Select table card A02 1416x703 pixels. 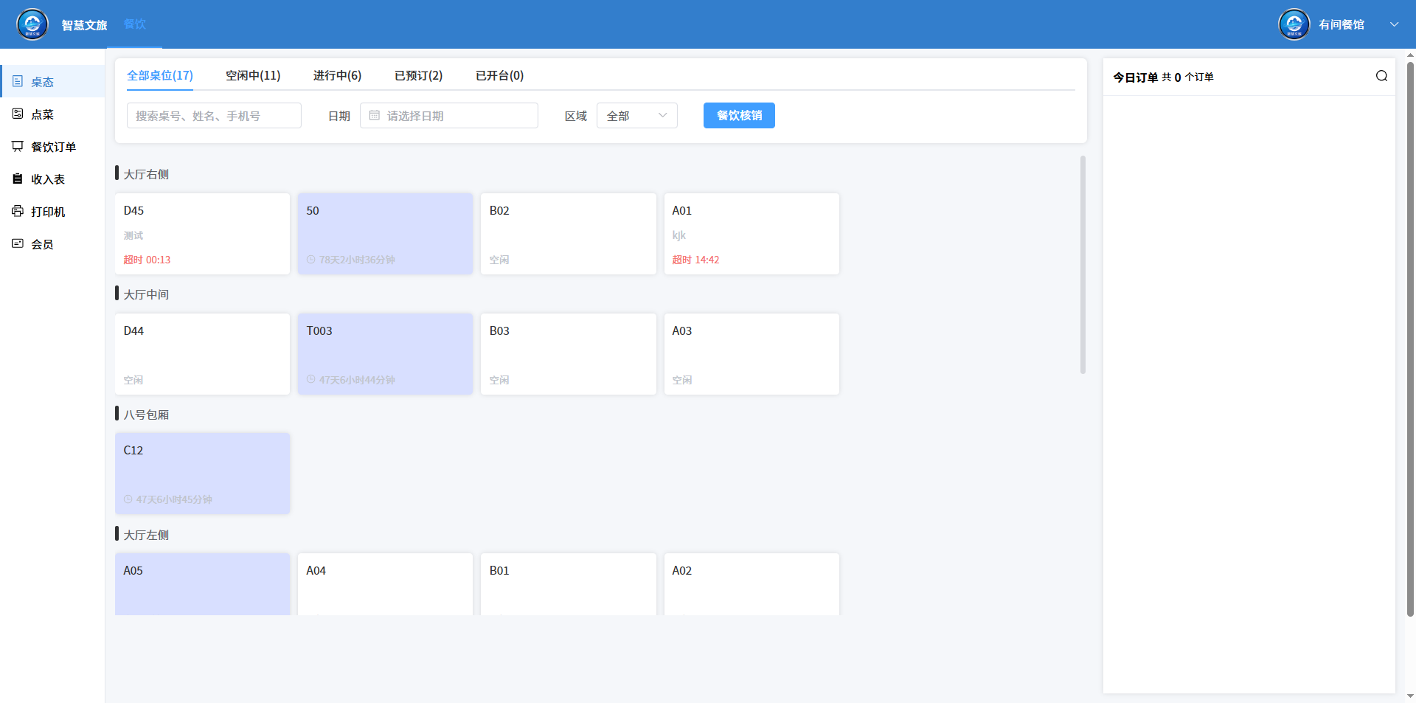pos(752,584)
